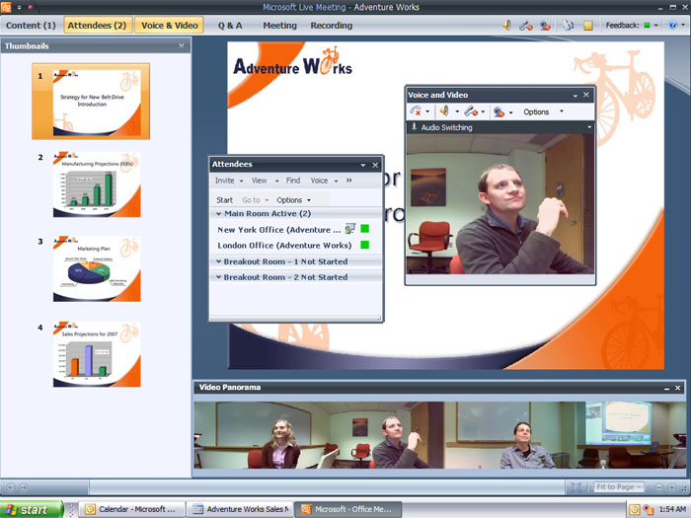Open the Audio Switching dropdown arrow
This screenshot has width=691, height=518.
click(589, 127)
